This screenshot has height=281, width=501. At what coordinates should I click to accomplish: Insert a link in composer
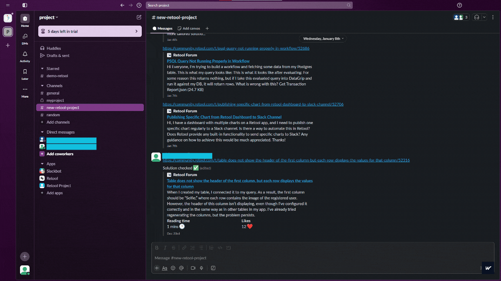tap(184, 248)
